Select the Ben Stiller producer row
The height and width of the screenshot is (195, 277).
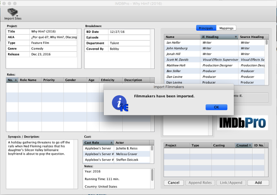(215, 71)
